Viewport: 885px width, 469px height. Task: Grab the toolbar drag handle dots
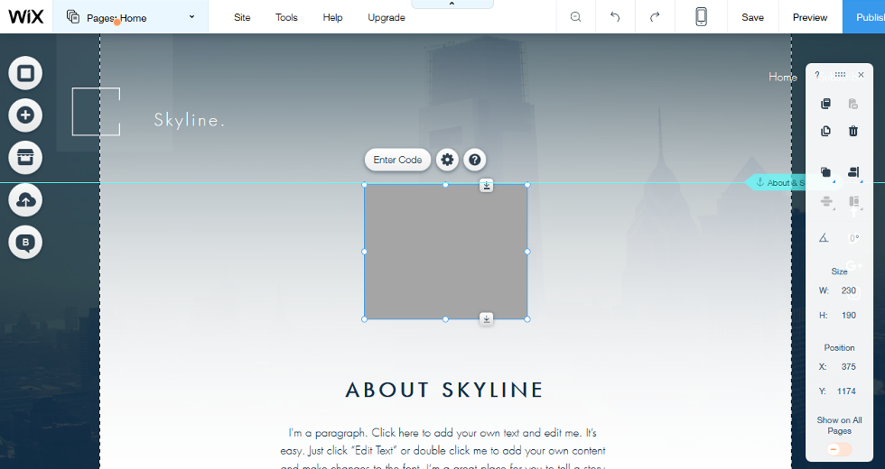pos(840,74)
